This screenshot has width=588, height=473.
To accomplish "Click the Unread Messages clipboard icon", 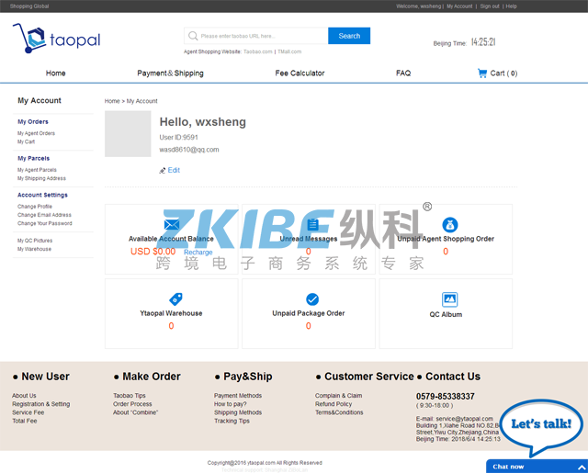I will pos(312,224).
